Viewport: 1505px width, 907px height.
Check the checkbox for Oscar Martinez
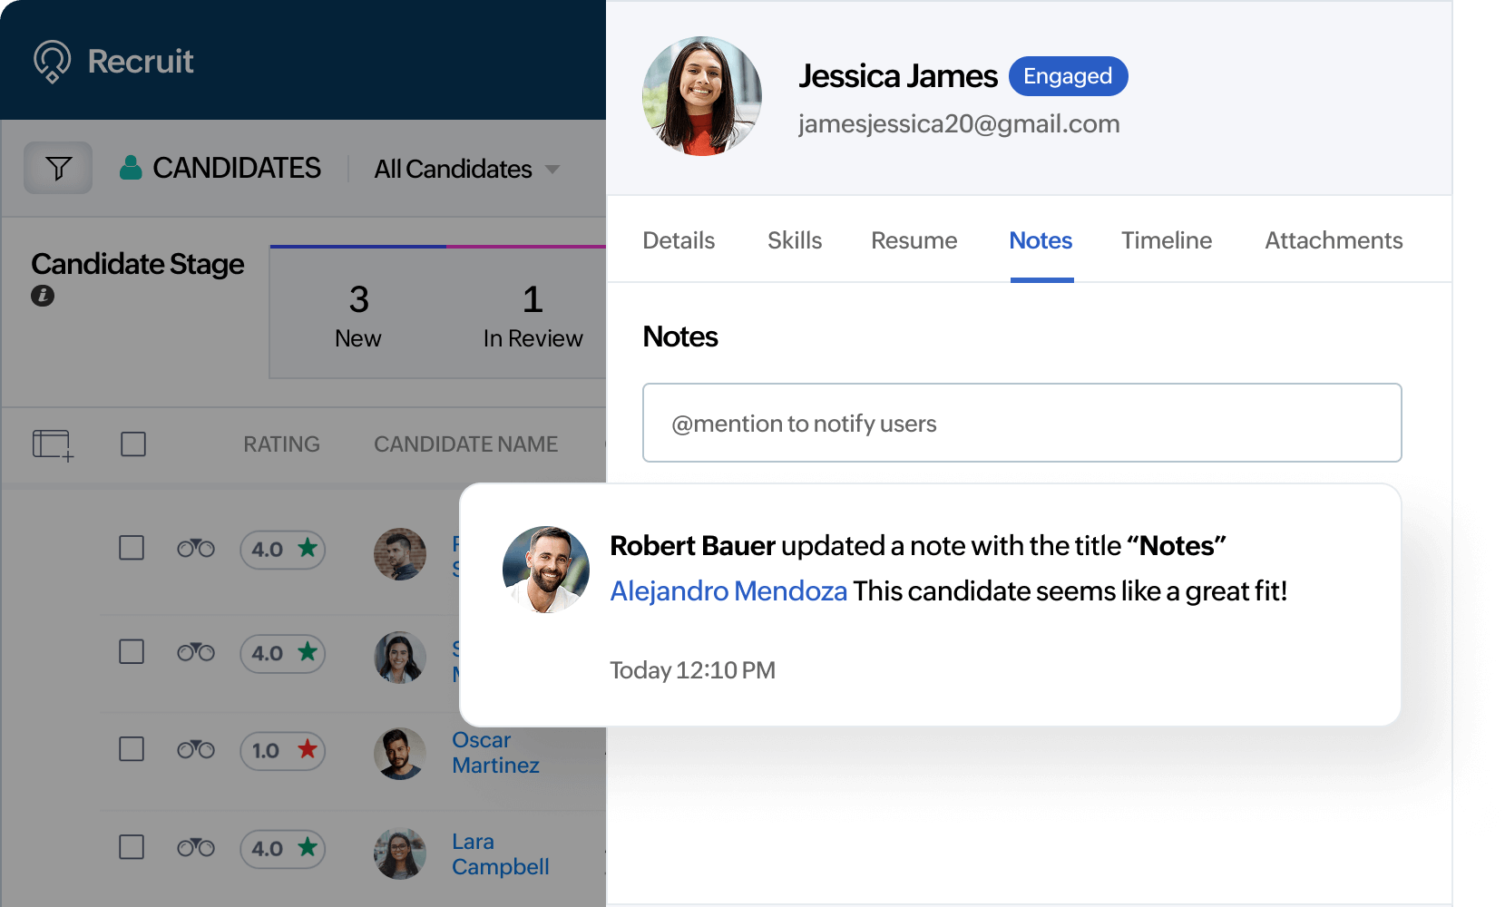pos(132,750)
